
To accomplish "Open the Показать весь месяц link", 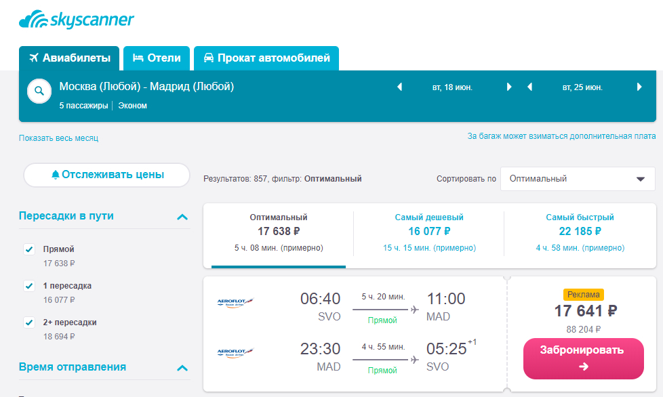I will pos(59,138).
